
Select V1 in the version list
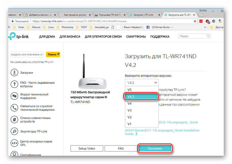142,124
